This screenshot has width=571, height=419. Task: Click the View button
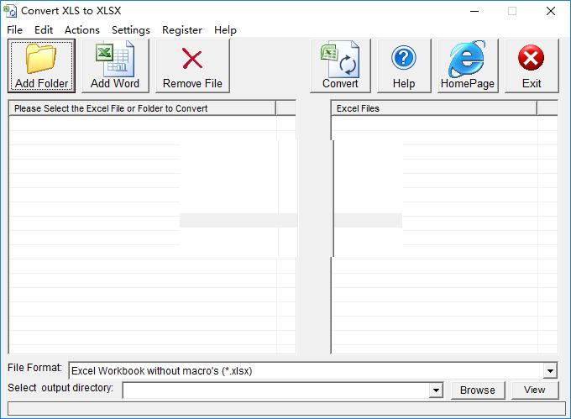tap(535, 390)
